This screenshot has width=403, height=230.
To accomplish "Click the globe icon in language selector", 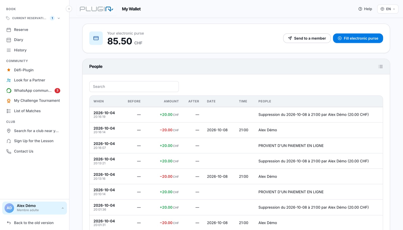I will [x=382, y=9].
